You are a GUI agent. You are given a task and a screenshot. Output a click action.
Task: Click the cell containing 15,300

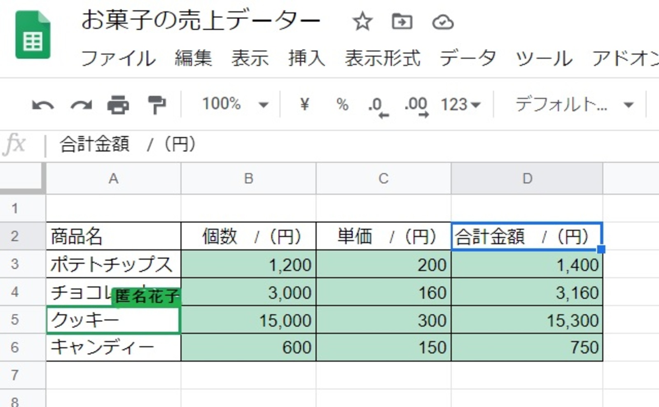(x=527, y=319)
